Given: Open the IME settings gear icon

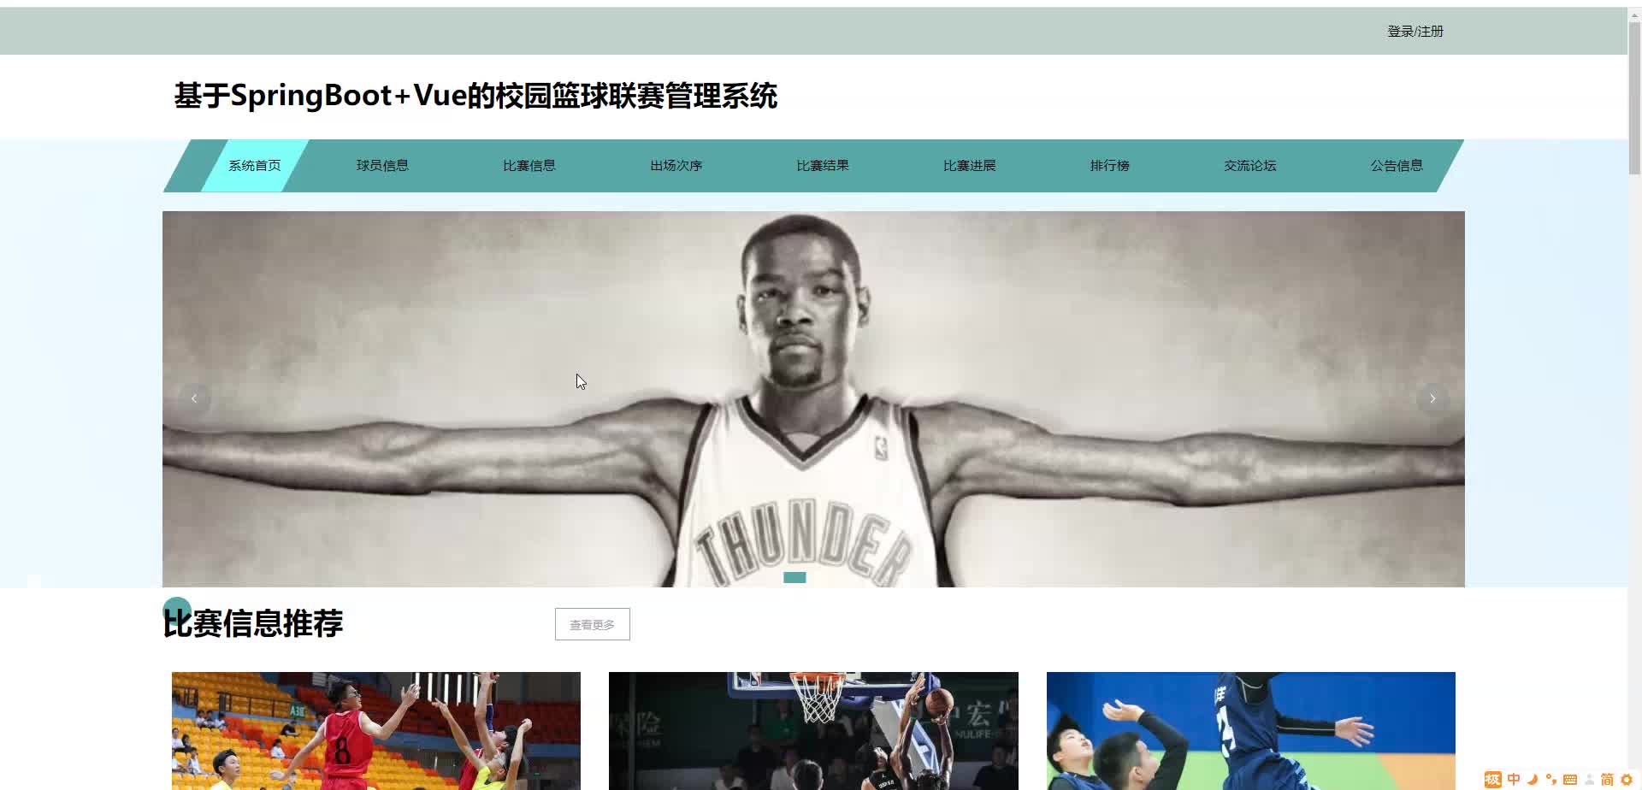Looking at the screenshot, I should point(1627,779).
